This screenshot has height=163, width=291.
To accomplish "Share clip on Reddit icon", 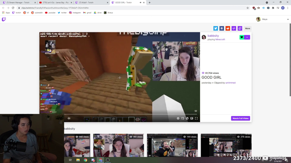I will pos(228,28).
